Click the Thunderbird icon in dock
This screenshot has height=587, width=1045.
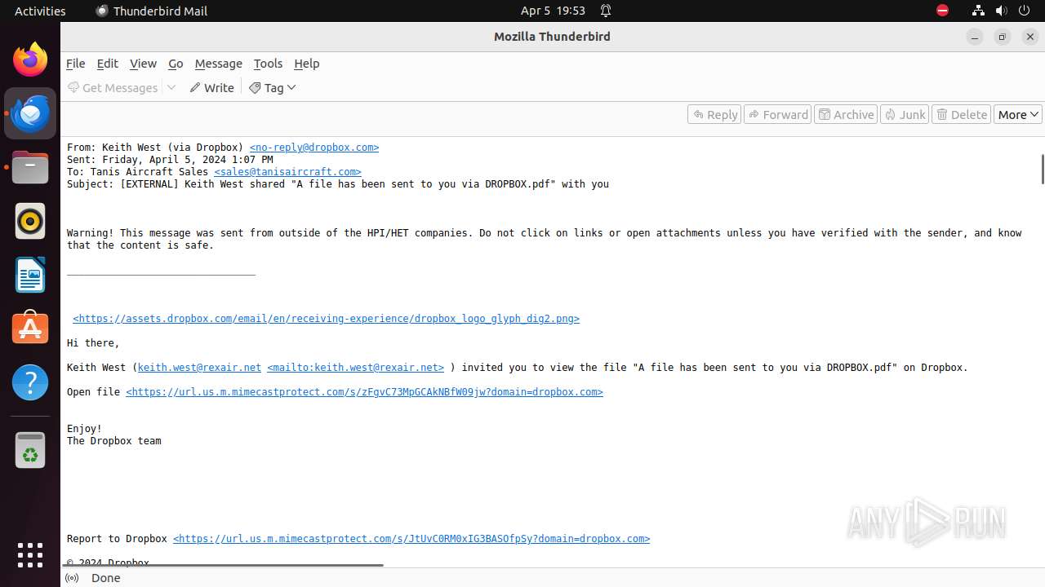pos(30,113)
